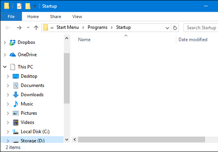Minimize the Startup window
Screen dimensions: 218x152
click(206, 6)
